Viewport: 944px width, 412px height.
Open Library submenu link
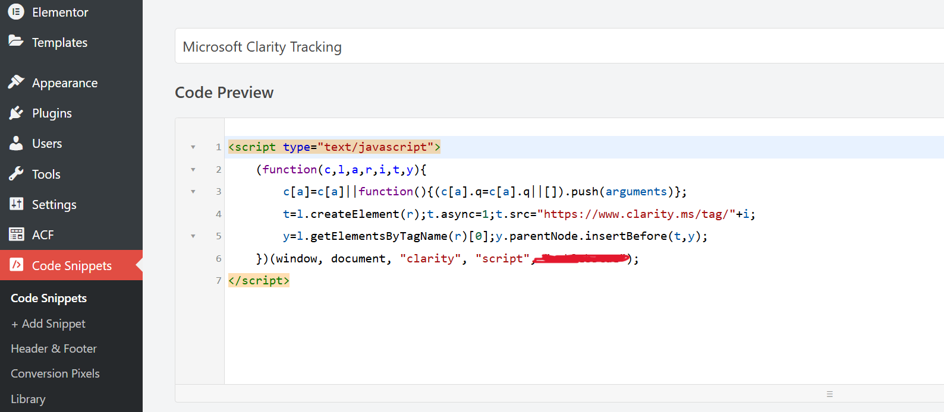[x=28, y=399]
